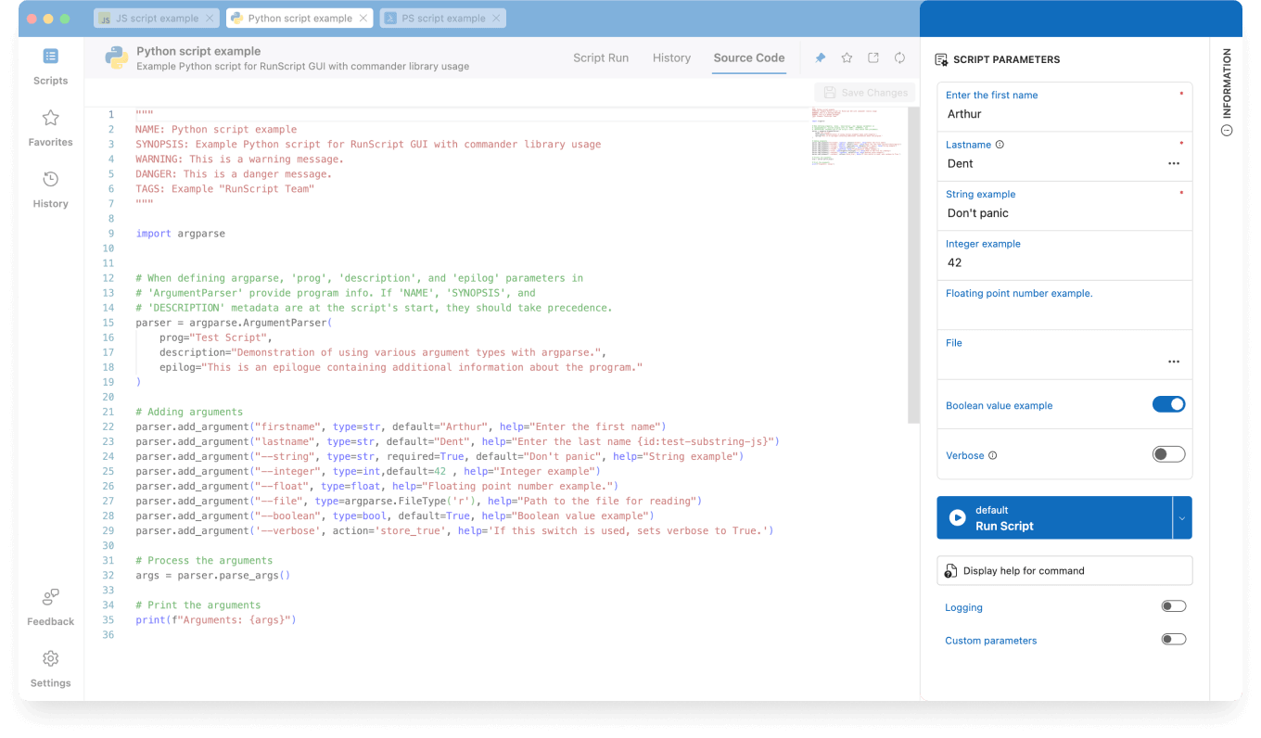1261x738 pixels.
Task: Click the '# Adding arguments' comment line
Action: pos(188,412)
